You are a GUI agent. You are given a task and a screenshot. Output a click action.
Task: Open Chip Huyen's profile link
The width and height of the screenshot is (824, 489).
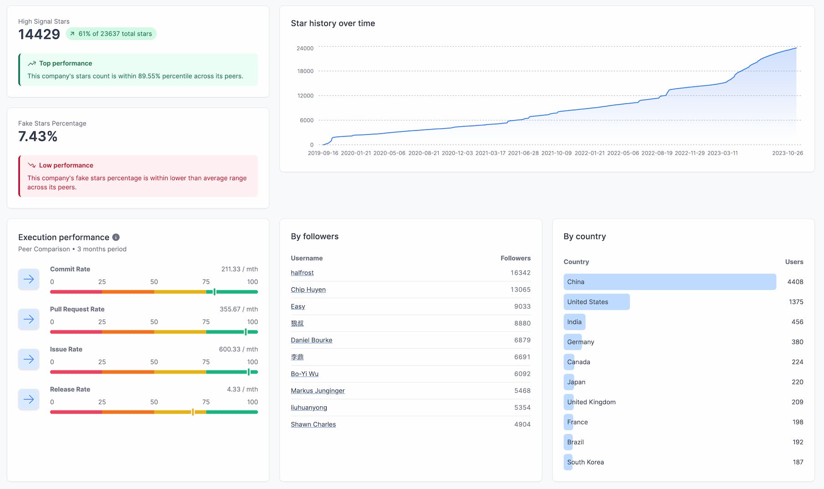[x=308, y=289]
